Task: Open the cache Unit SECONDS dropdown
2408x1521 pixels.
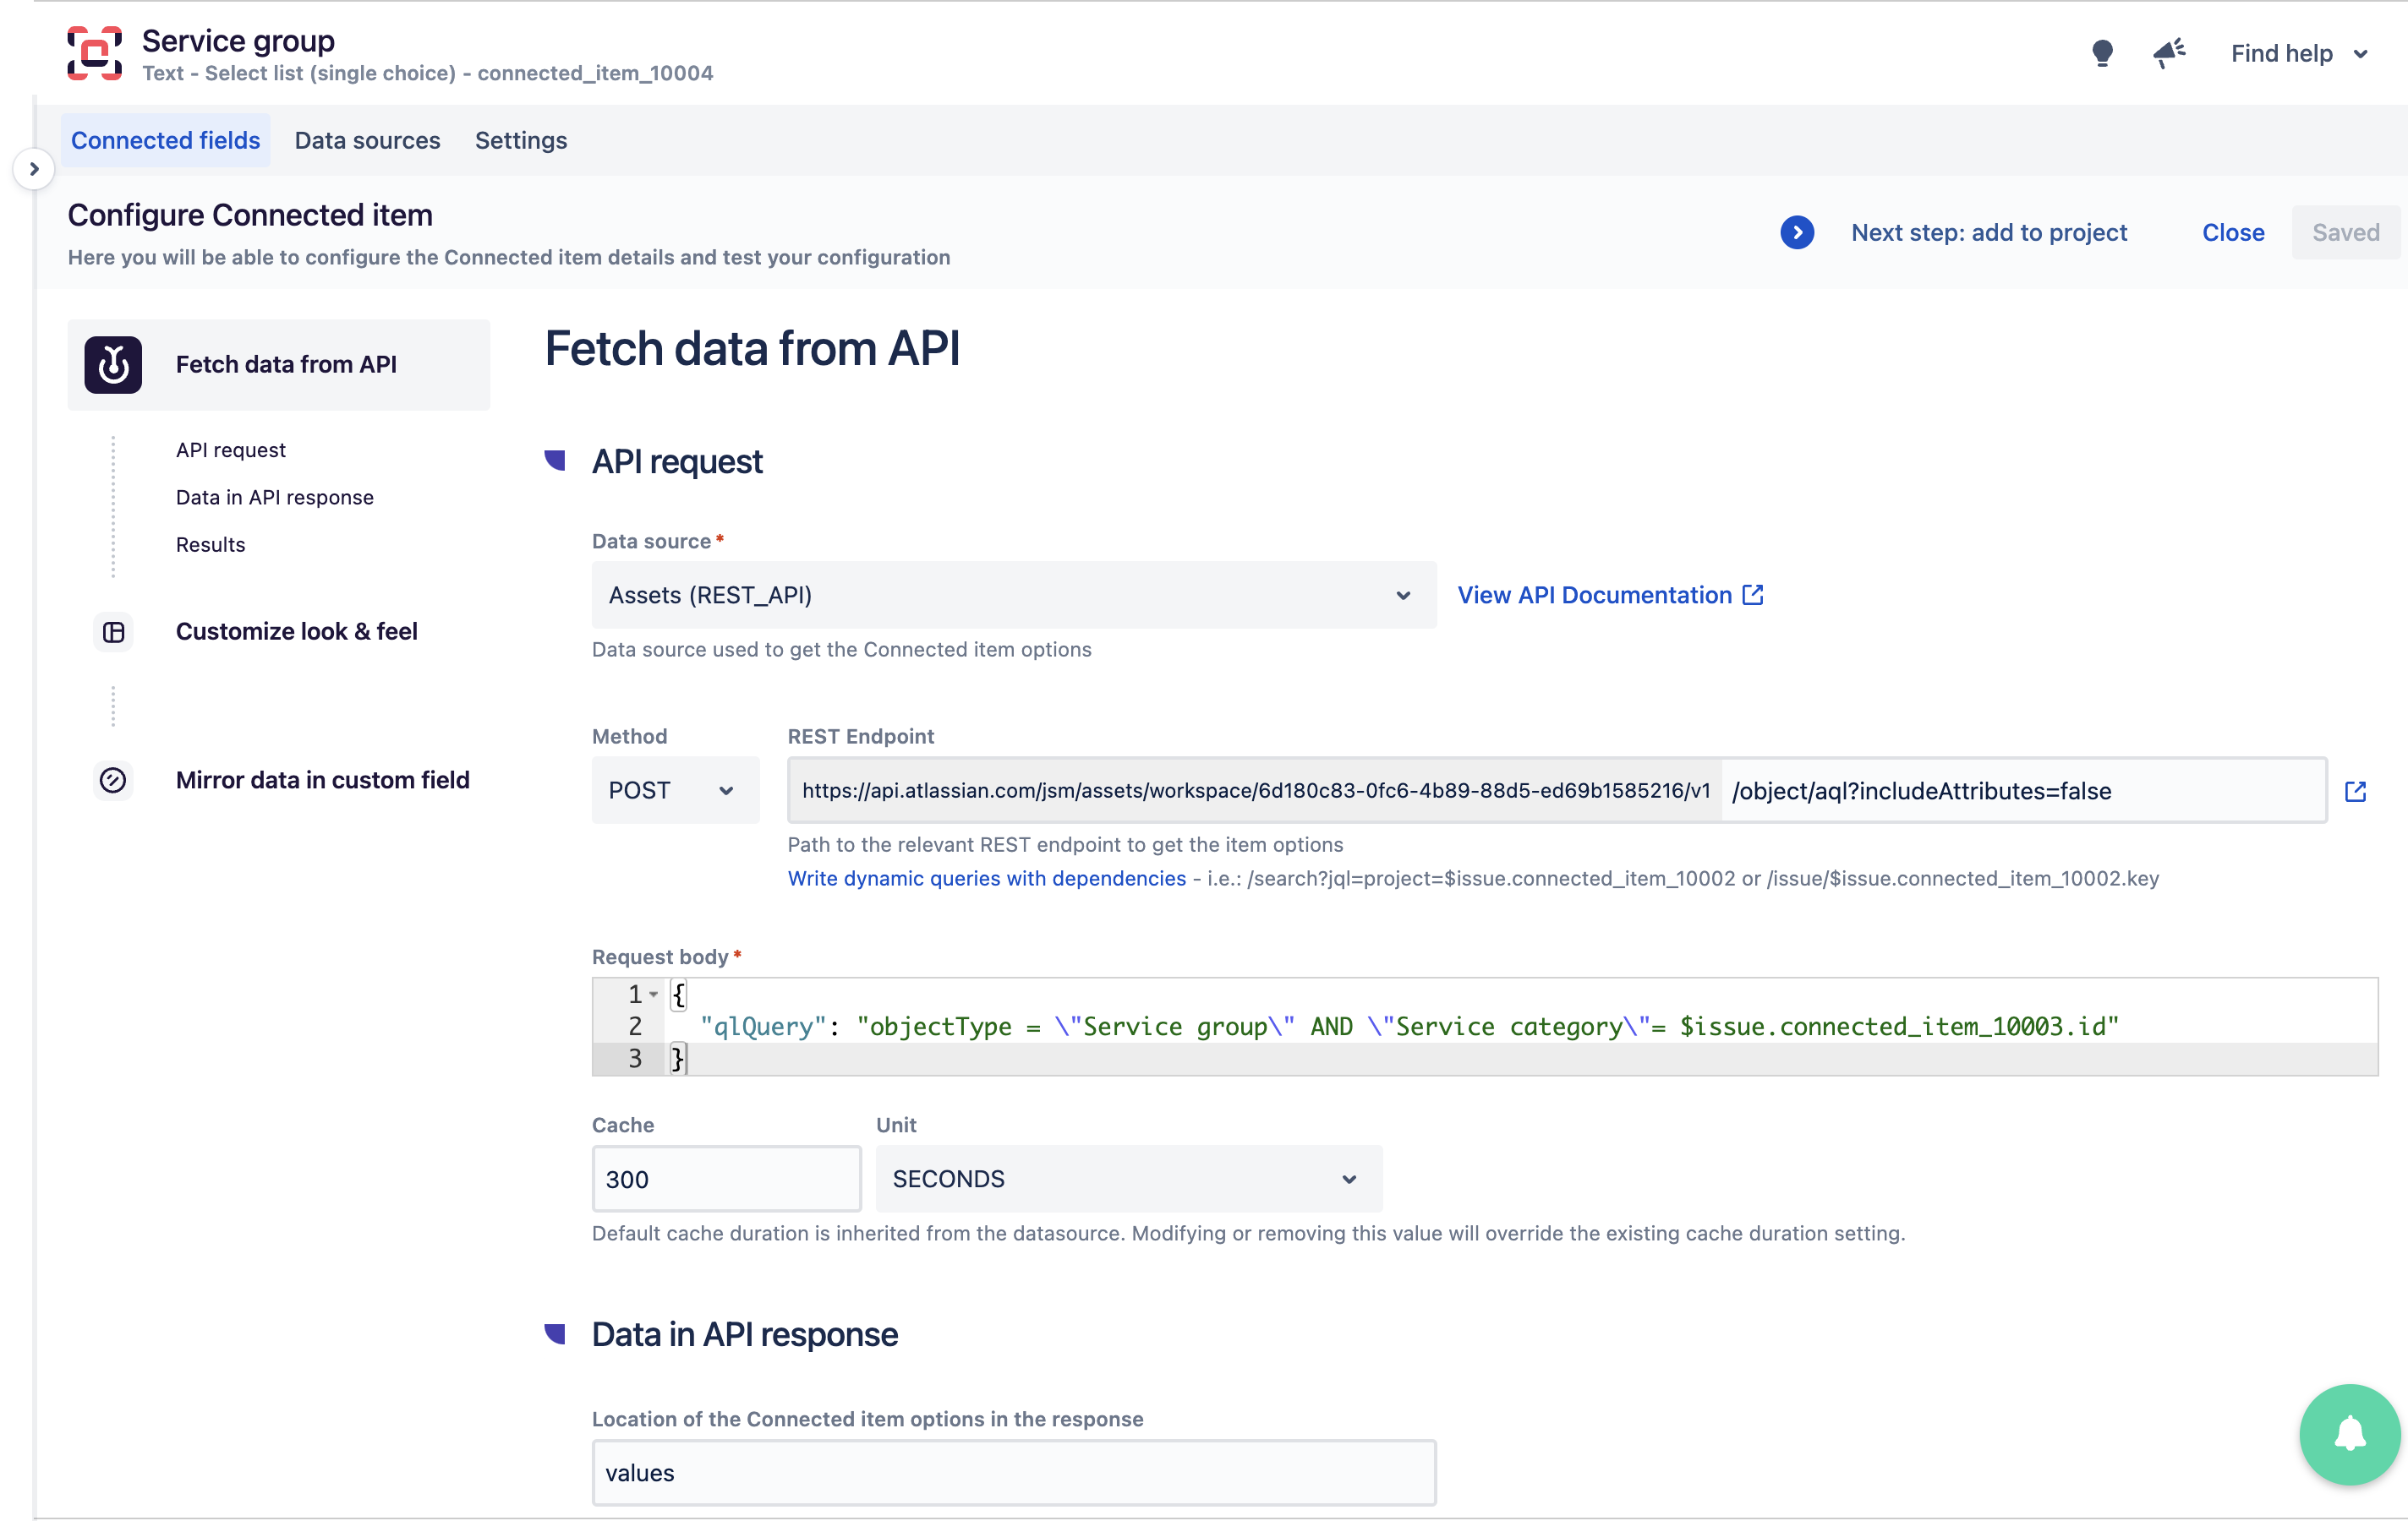Action: point(1127,1180)
